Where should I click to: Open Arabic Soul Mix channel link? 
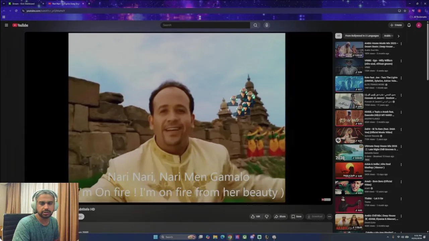[371, 50]
